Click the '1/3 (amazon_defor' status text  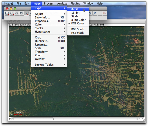[20, 25]
